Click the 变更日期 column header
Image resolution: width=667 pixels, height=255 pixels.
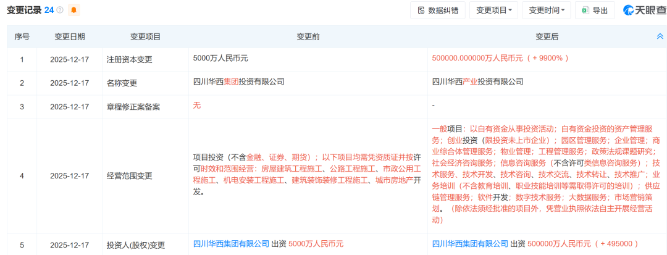[x=69, y=37]
